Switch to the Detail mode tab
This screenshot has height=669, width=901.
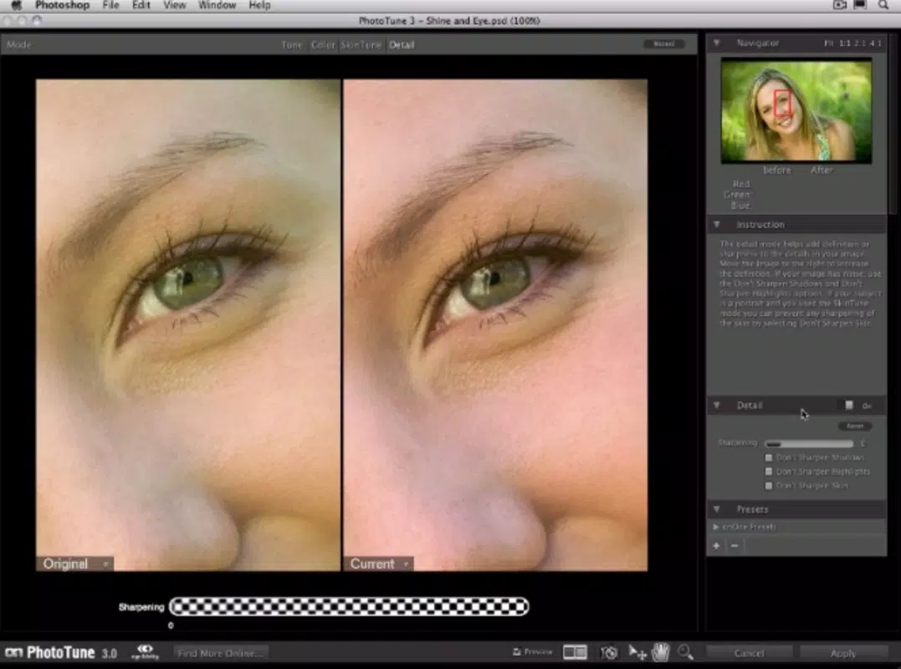[x=401, y=45]
